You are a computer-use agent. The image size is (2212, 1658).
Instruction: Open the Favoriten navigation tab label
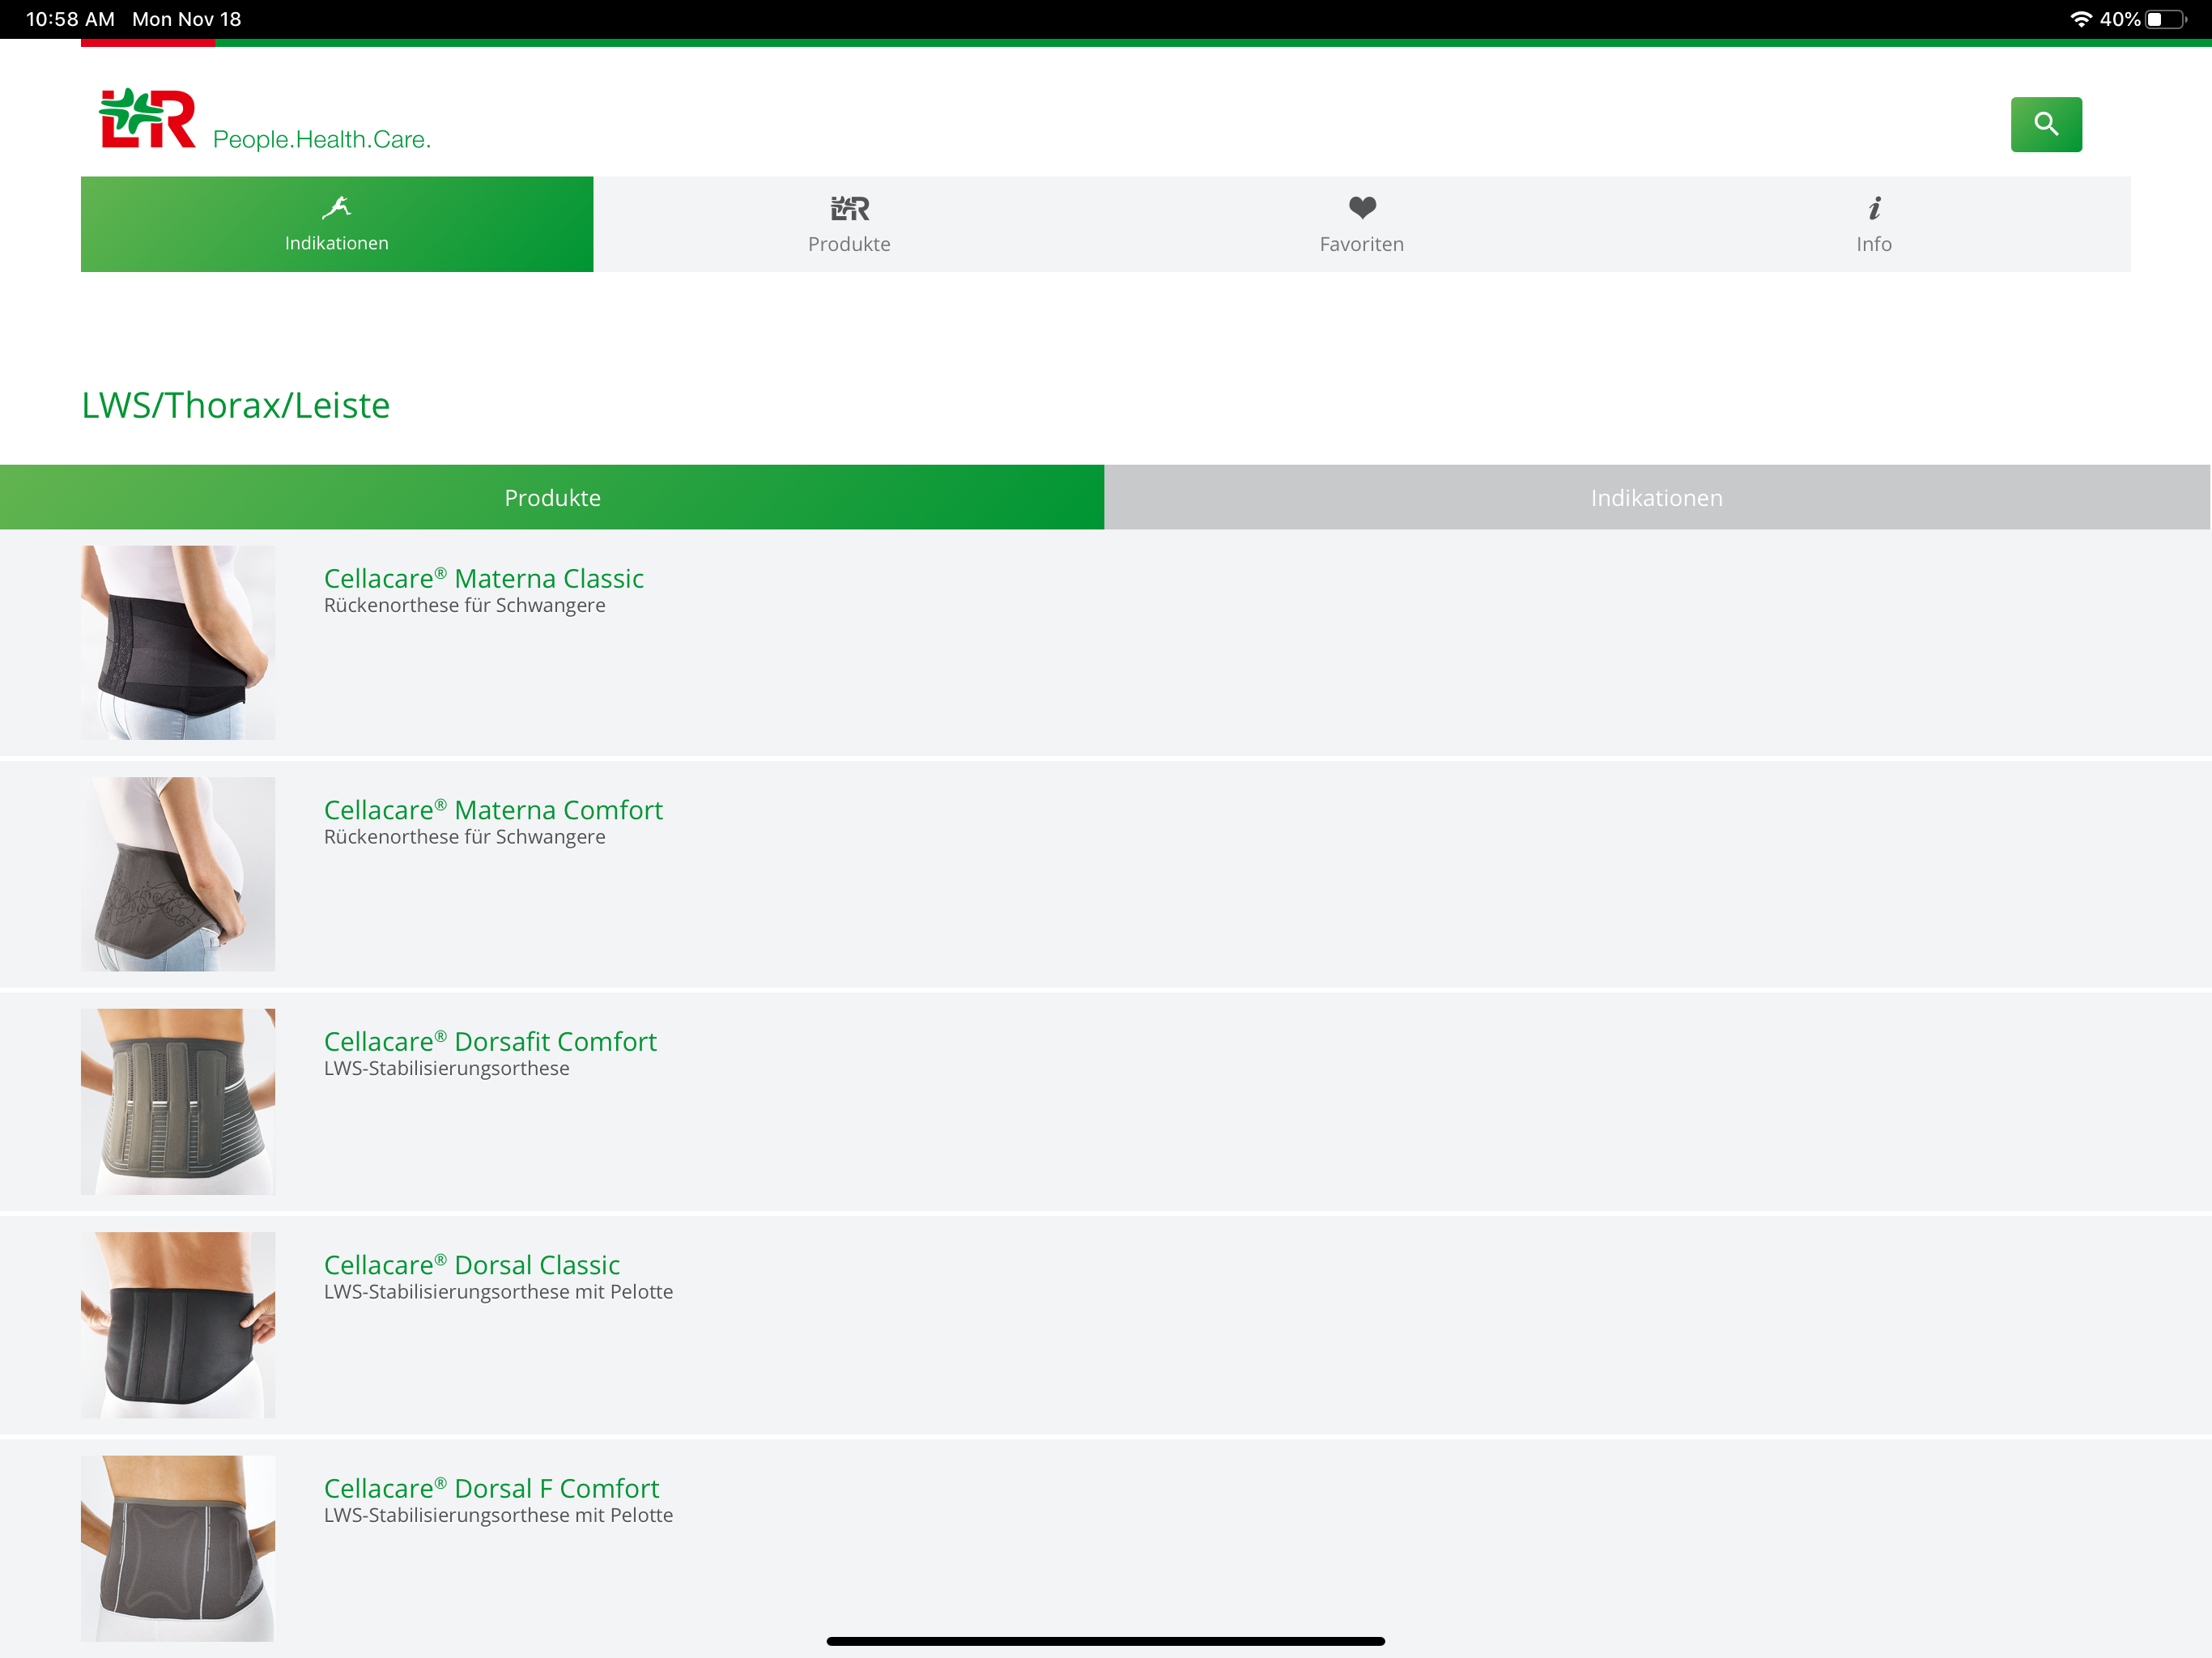[x=1362, y=244]
